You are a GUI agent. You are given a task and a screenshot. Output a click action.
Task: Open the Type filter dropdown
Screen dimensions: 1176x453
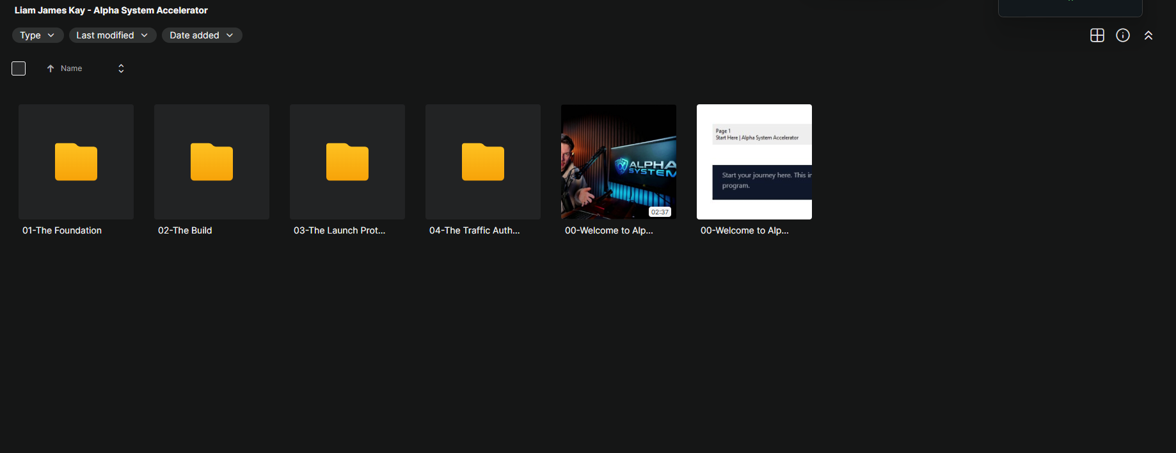click(x=38, y=35)
